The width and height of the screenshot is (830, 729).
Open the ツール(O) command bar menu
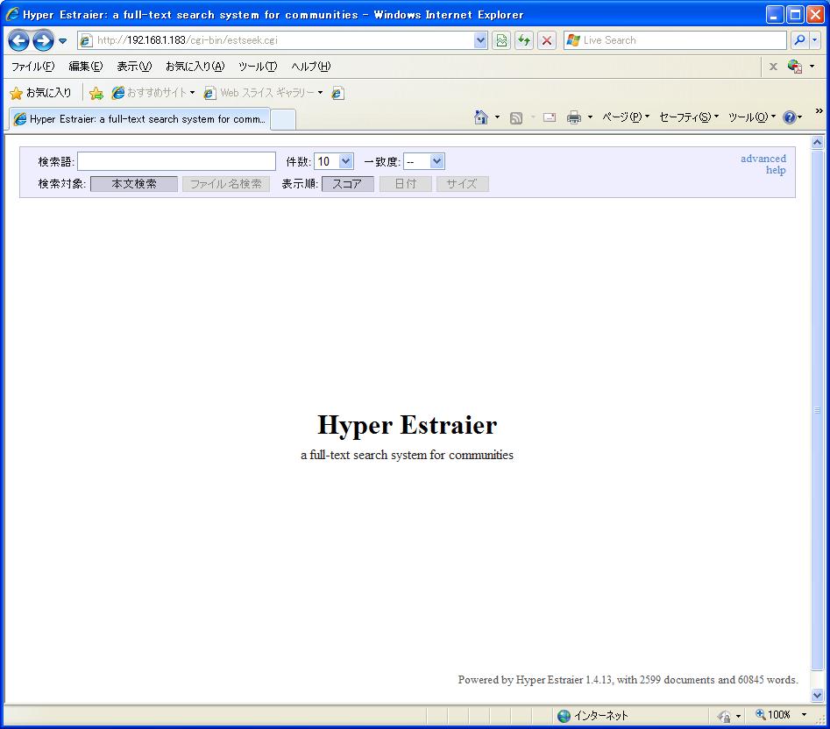point(752,117)
